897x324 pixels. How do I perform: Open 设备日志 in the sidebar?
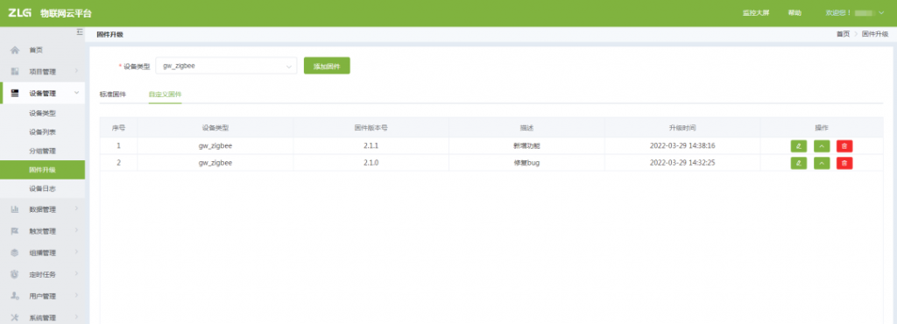pos(42,188)
